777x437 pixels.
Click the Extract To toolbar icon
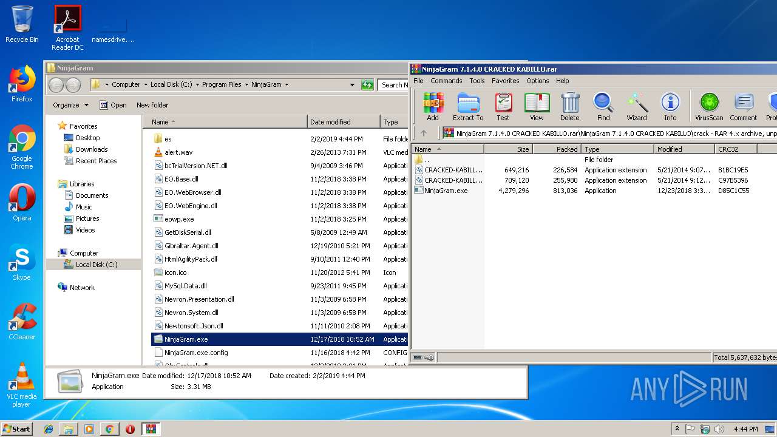click(468, 107)
